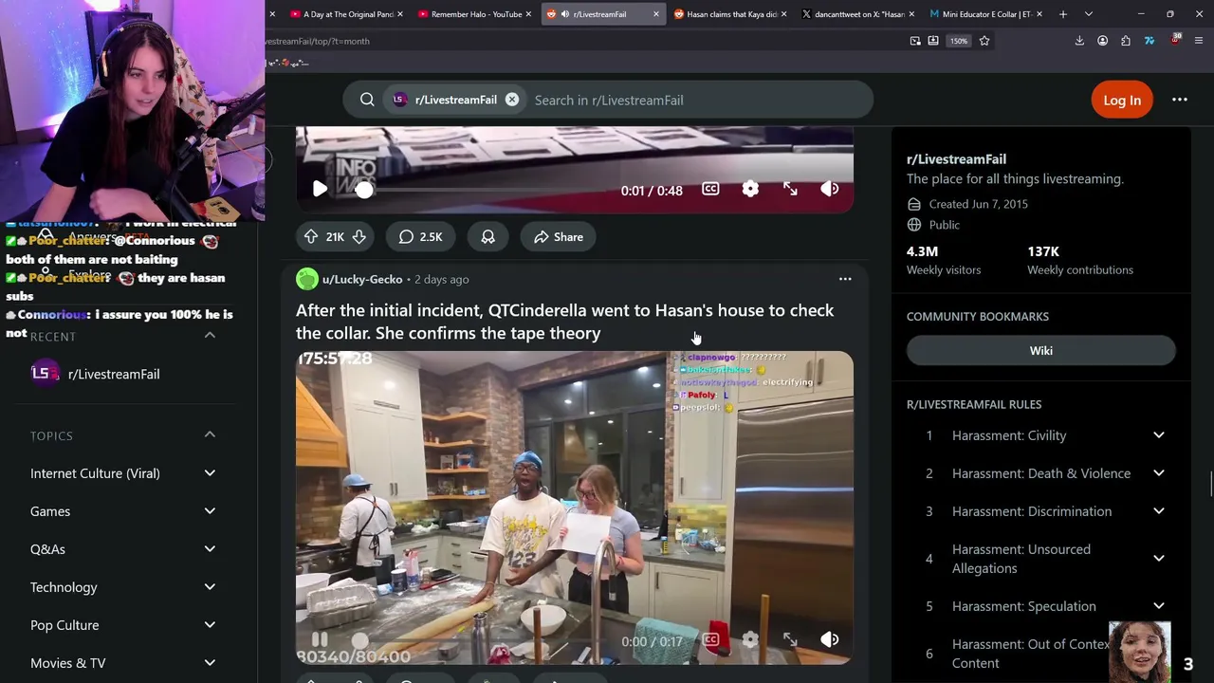Give an award to the post
This screenshot has height=683, width=1214.
pos(488,237)
